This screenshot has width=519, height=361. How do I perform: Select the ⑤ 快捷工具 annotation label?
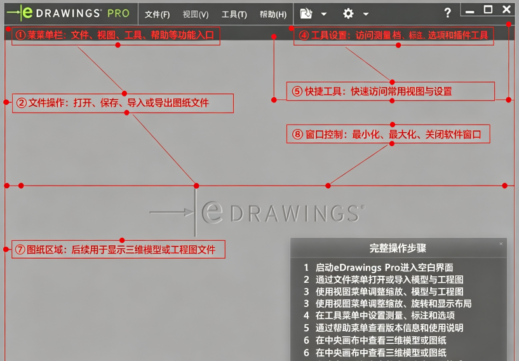pyautogui.click(x=391, y=91)
